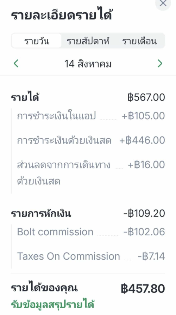Tap the -฿102.06 commission amount
This screenshot has height=315, width=176.
tap(144, 232)
